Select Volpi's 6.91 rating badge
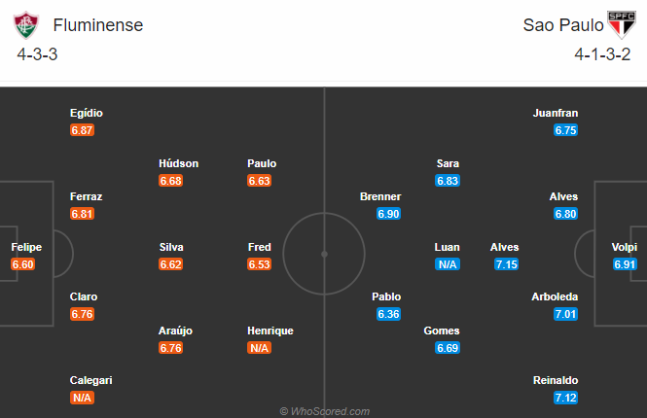The width and height of the screenshot is (647, 418). click(x=625, y=264)
